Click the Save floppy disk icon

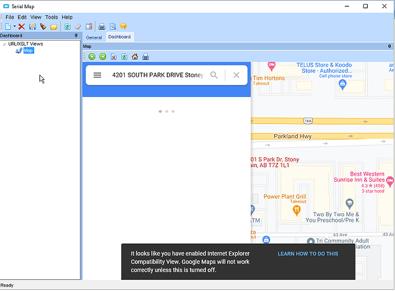coord(33,27)
